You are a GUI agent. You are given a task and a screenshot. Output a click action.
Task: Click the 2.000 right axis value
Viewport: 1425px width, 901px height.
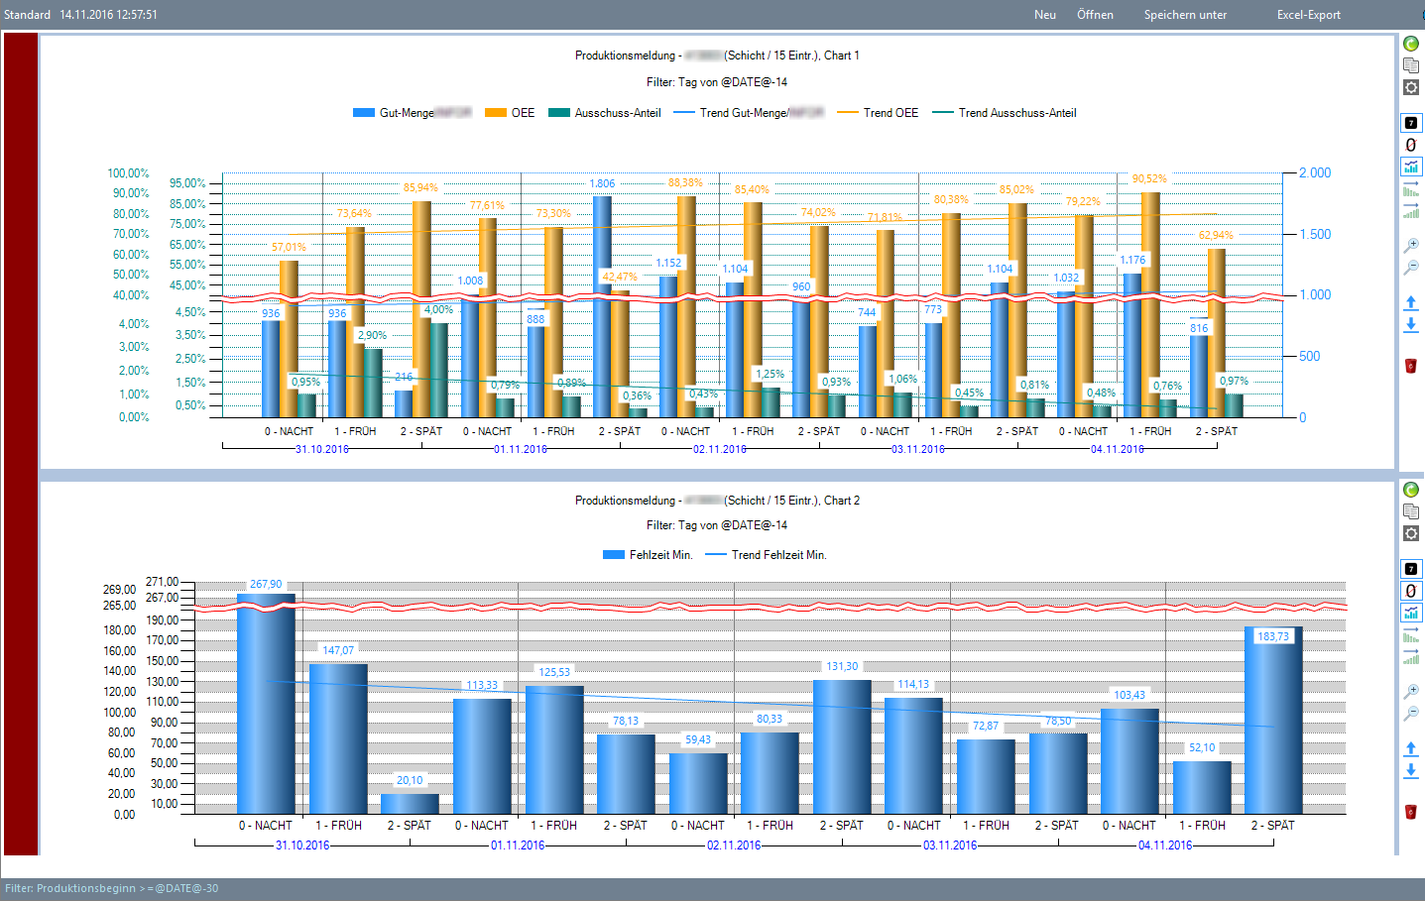pos(1315,172)
